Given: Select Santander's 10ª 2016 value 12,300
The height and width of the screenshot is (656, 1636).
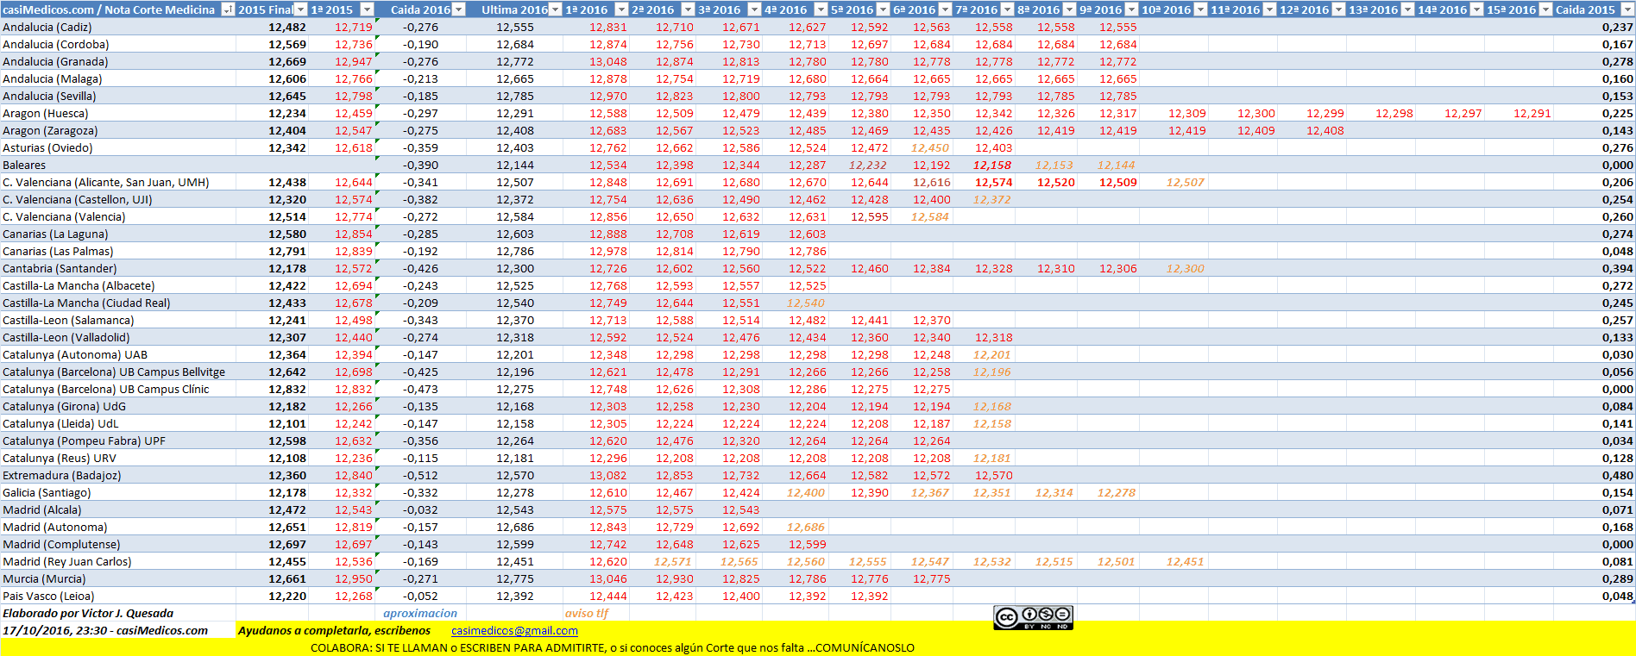Looking at the screenshot, I should (x=1185, y=268).
